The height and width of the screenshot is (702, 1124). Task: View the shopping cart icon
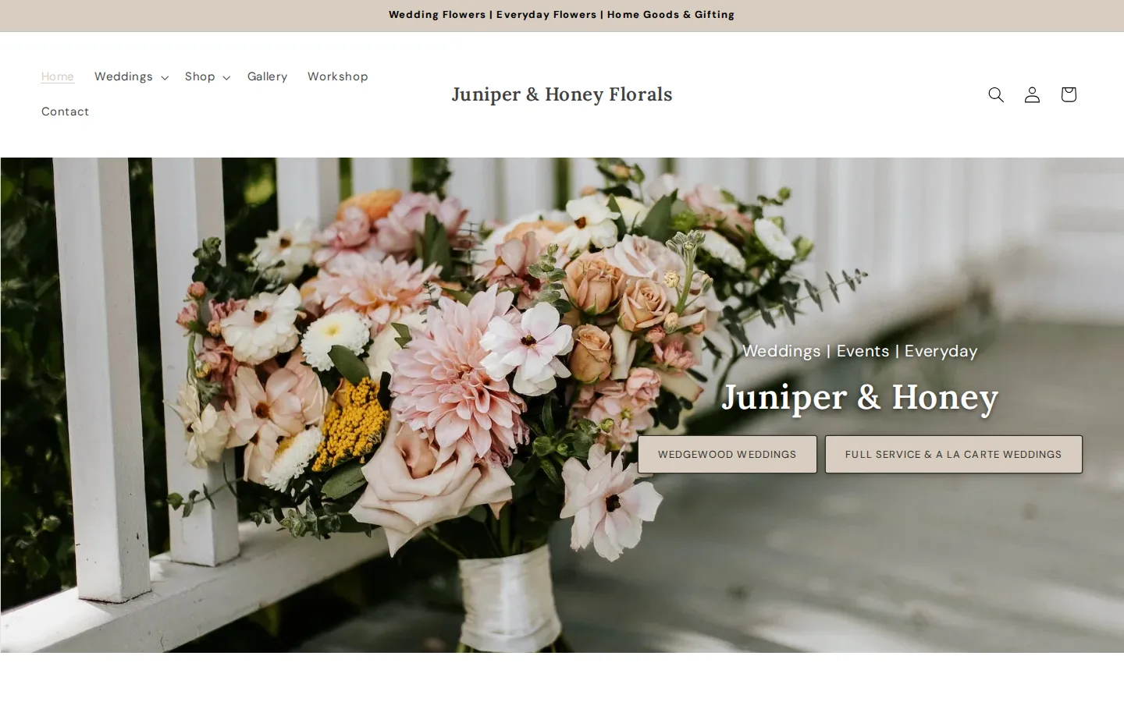pyautogui.click(x=1069, y=94)
